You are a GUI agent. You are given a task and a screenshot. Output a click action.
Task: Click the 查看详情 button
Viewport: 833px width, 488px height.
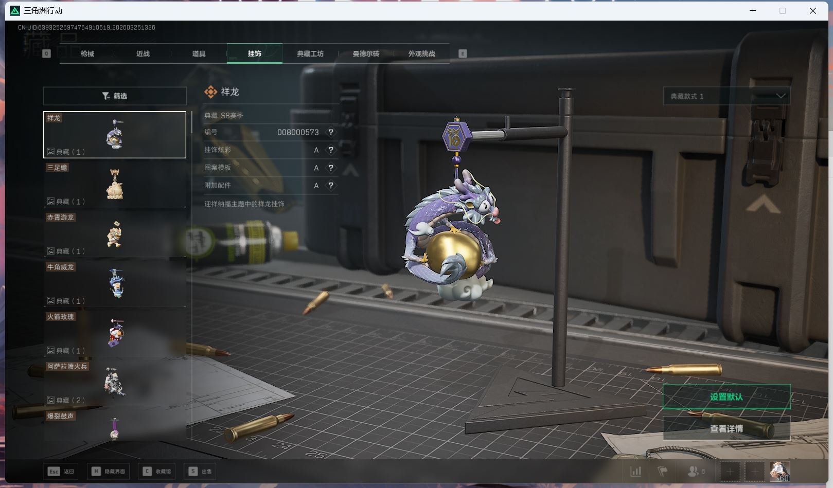726,428
